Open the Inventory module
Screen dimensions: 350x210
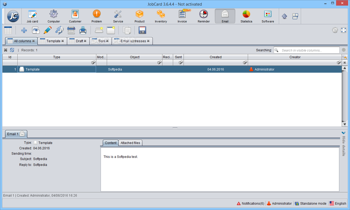click(x=161, y=16)
